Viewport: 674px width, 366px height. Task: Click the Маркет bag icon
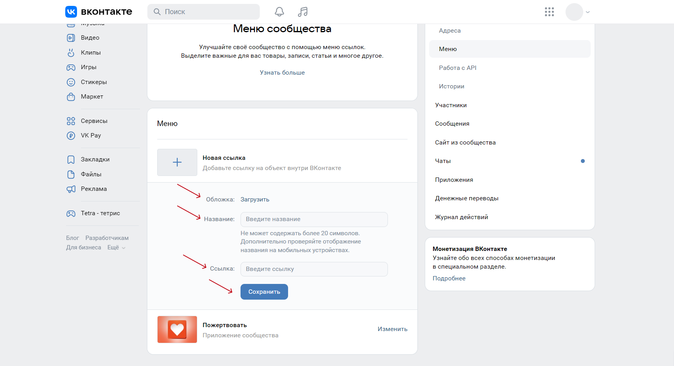[71, 97]
